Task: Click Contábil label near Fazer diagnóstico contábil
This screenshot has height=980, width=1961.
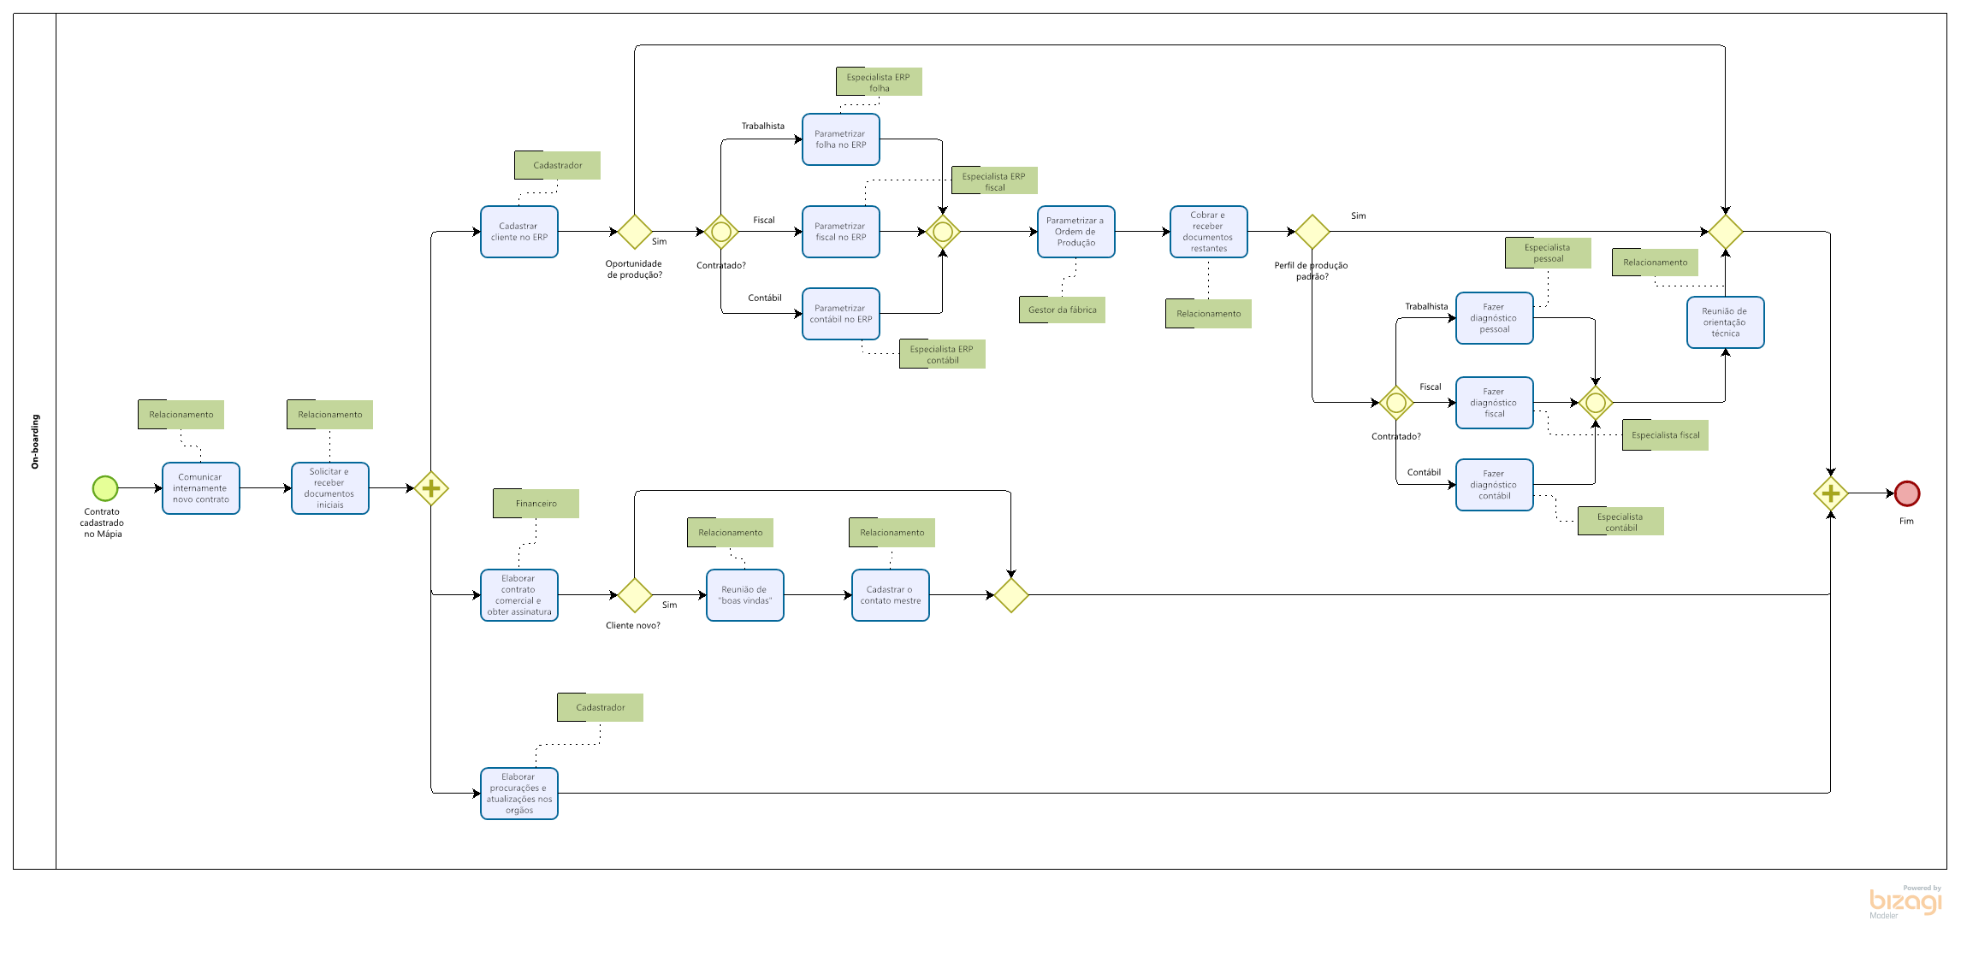Action: (x=1424, y=472)
